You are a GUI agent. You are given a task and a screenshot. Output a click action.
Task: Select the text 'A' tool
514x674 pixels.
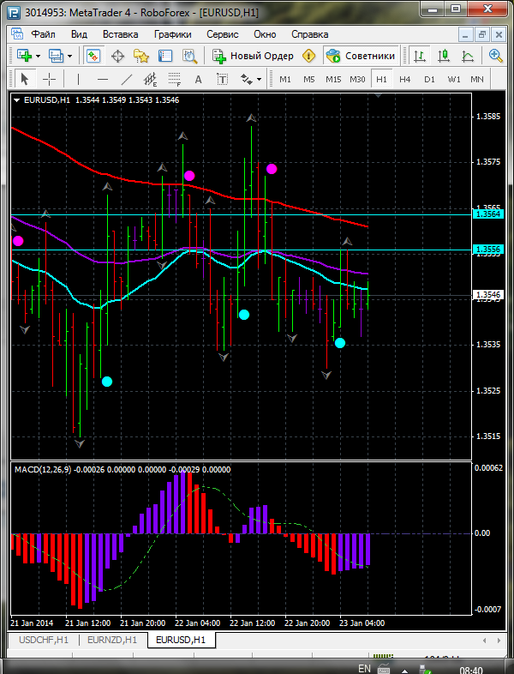point(199,79)
